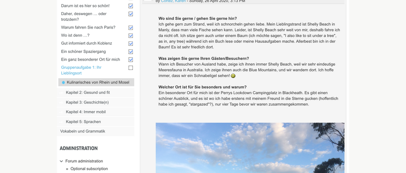
Task: Click blue dot icon beside Kulinarisches von Rhein
Action: 63,83
